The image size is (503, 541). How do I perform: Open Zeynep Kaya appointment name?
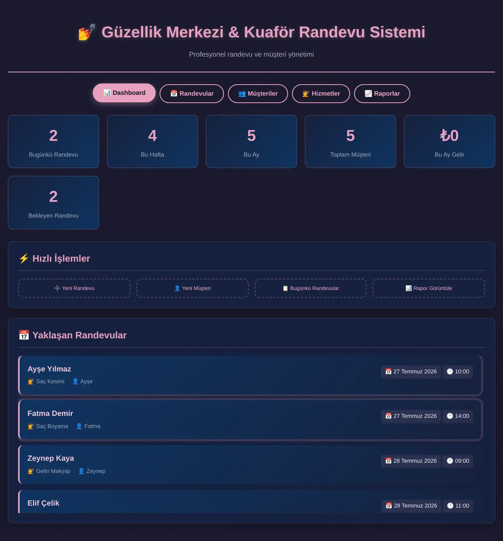(51, 458)
